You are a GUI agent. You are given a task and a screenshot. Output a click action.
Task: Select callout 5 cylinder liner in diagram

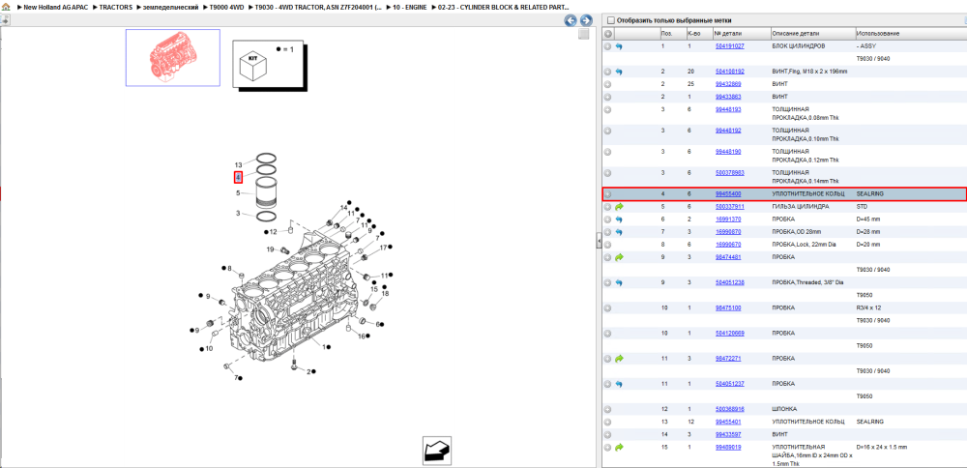point(238,193)
